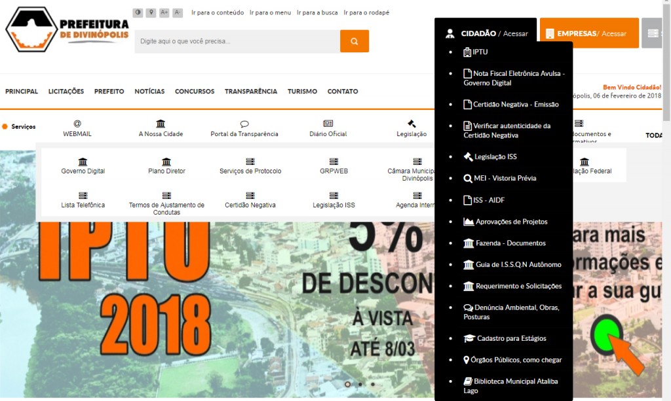Open GRPWEB service
This screenshot has width=671, height=401.
(x=334, y=166)
